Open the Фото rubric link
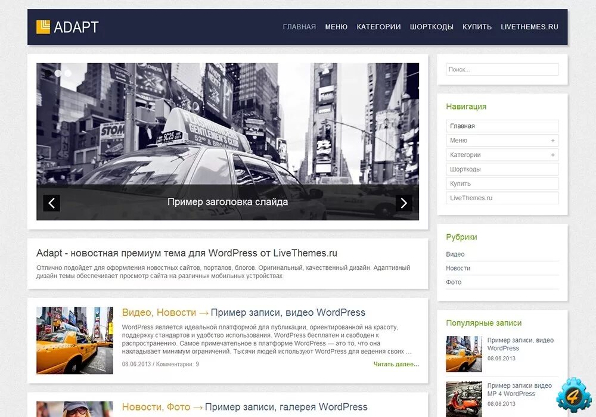596x417 pixels. pyautogui.click(x=454, y=282)
